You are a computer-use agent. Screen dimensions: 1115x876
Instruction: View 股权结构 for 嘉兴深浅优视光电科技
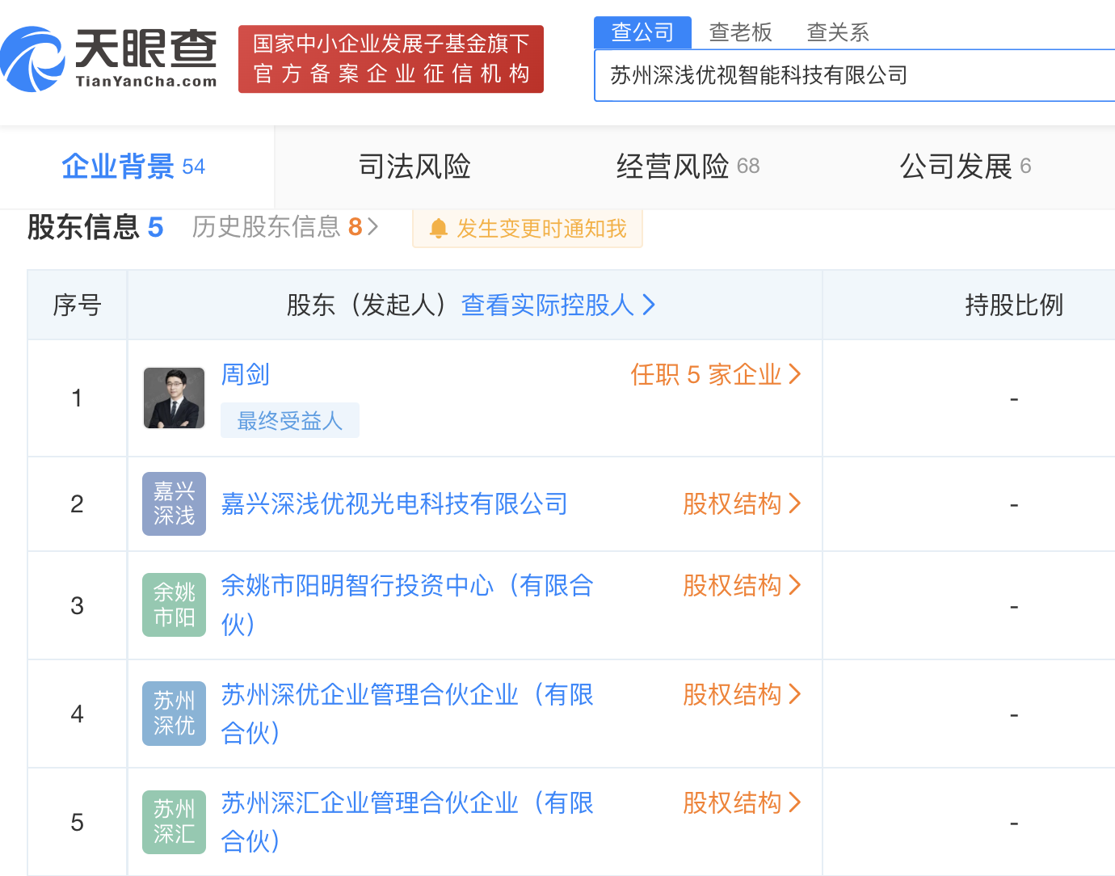click(742, 503)
